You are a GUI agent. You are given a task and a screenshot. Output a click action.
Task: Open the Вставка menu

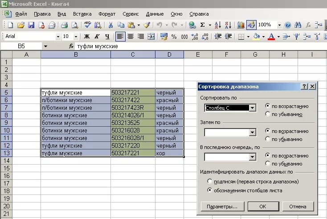pyautogui.click(x=82, y=14)
